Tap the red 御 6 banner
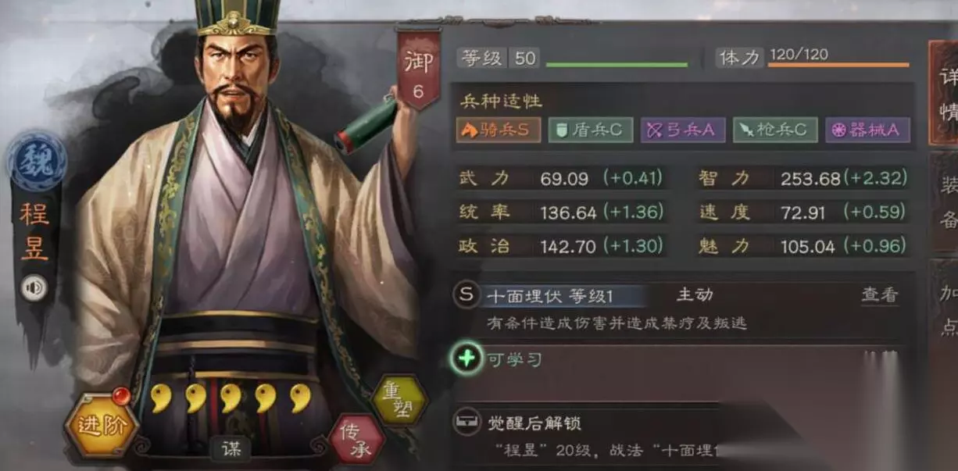 [418, 71]
